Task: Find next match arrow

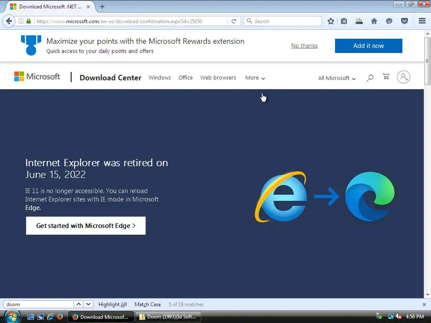Action: coord(88,304)
